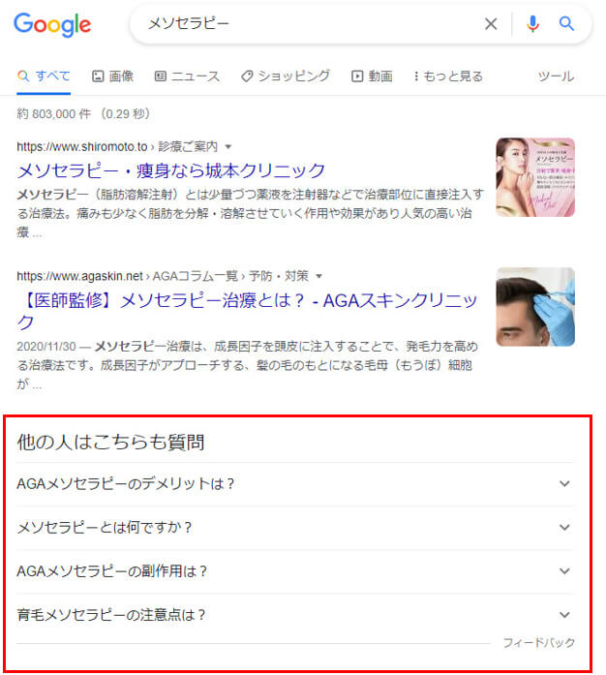Open メソセラピー・痩身なら城本クリニック result link
This screenshot has width=606, height=675.
click(171, 170)
